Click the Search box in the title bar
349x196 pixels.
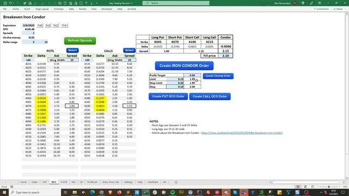coord(176,3)
